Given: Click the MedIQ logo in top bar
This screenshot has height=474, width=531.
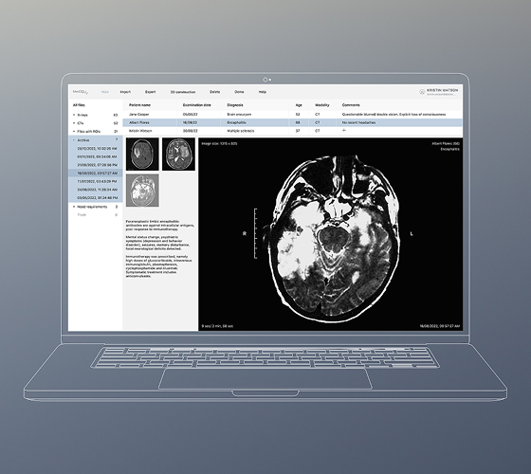Looking at the screenshot, I should click(x=81, y=92).
